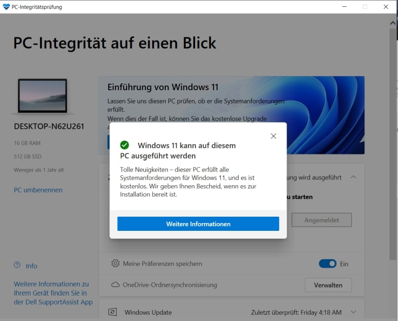398x321 pixels.
Task: Click the vertical scrollbar thumb
Action: point(393,144)
